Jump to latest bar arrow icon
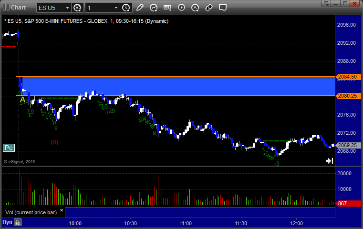The height and width of the screenshot is (229, 363). [x=329, y=161]
